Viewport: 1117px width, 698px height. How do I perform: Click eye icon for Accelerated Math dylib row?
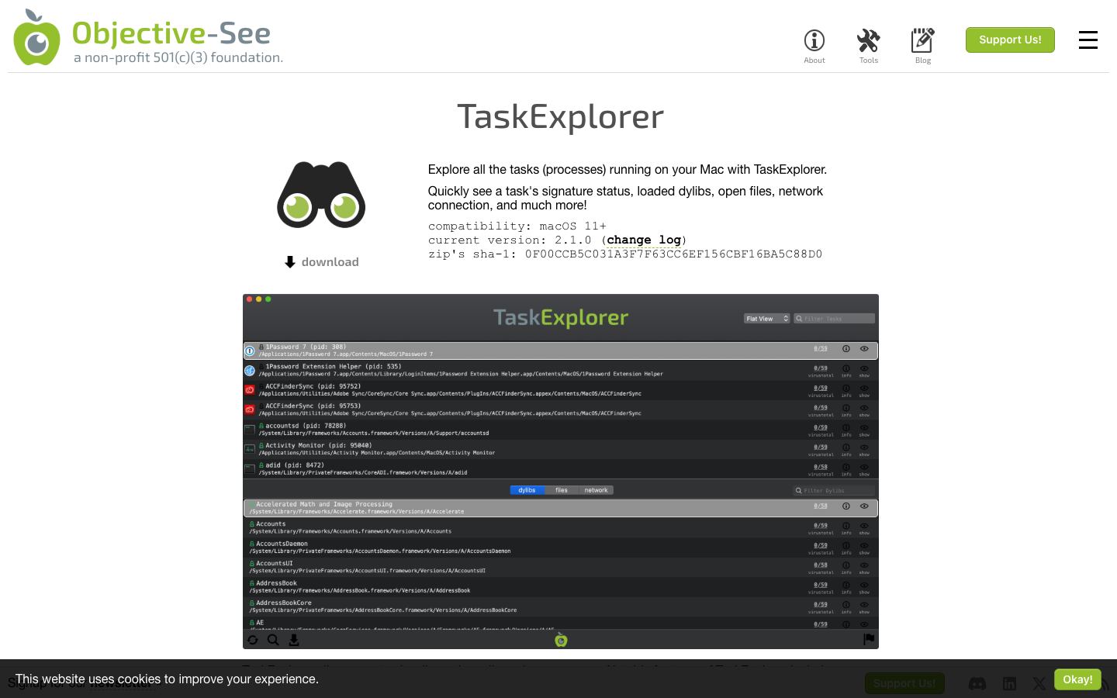[864, 506]
